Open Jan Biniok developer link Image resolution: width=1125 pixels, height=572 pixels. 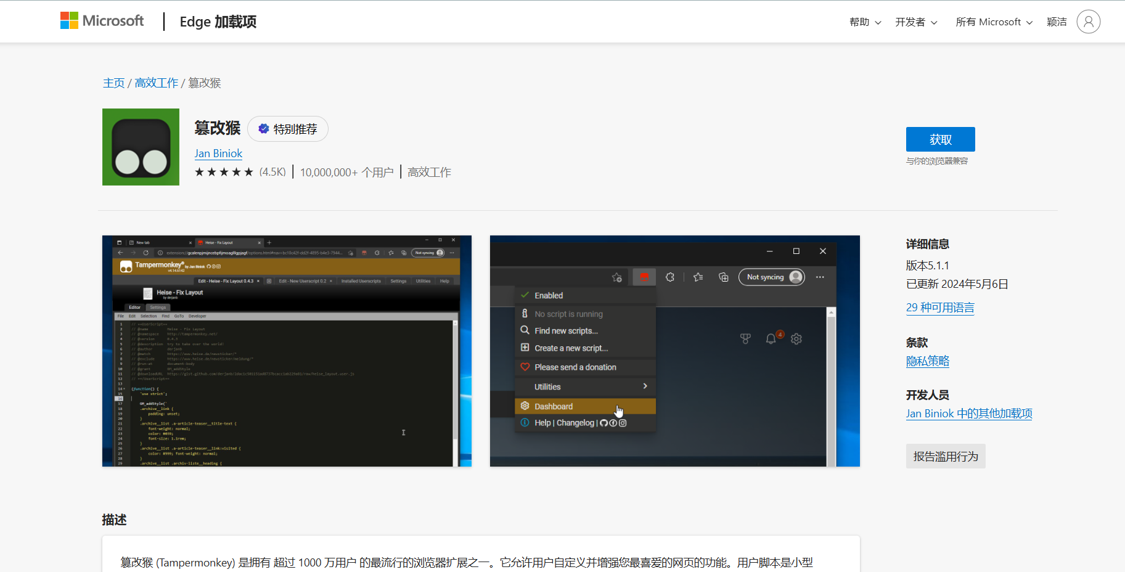[218, 153]
